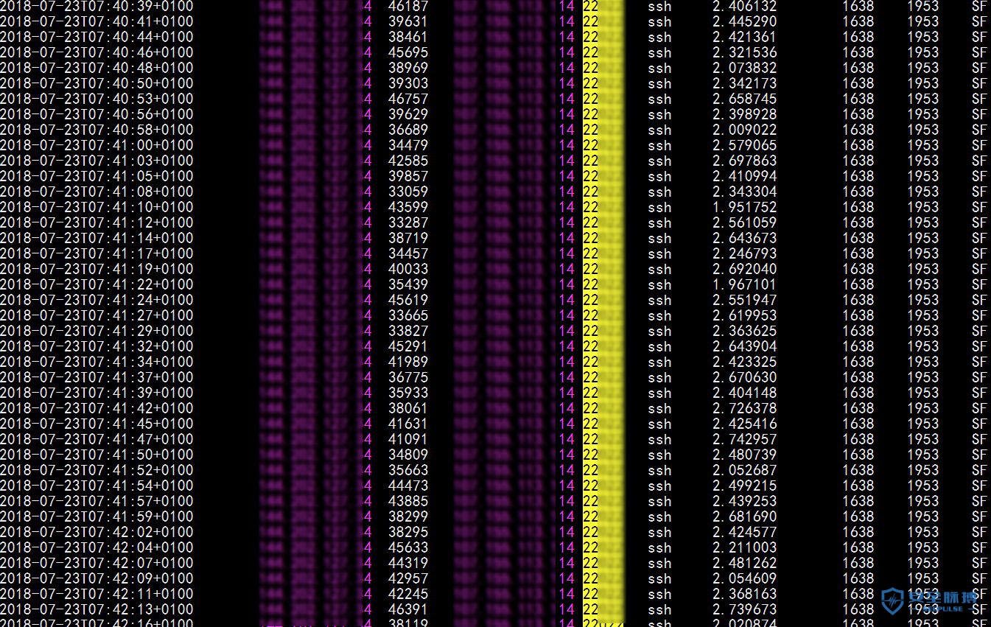Select duration value 2.742957
The width and height of the screenshot is (991, 627).
pos(744,439)
